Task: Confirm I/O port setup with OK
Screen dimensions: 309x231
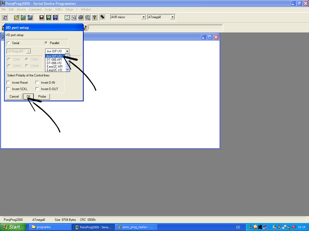Action: tap(29, 97)
